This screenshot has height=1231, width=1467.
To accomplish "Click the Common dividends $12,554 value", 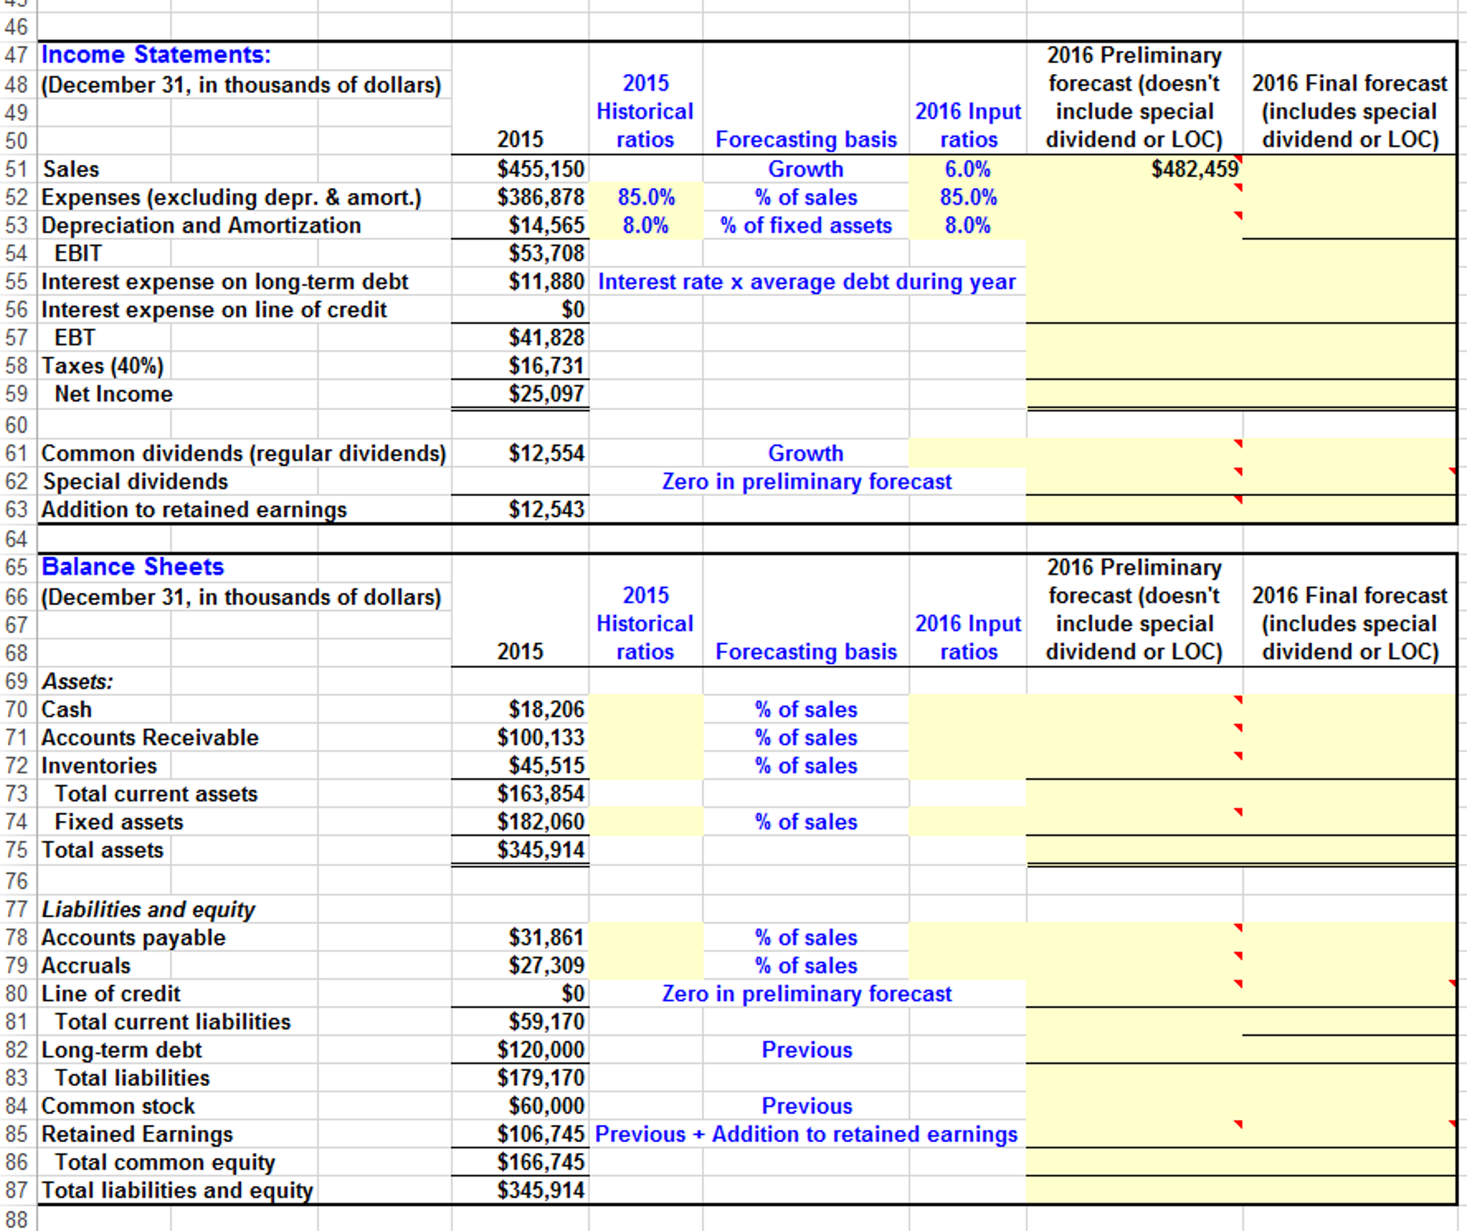I will 546,454.
